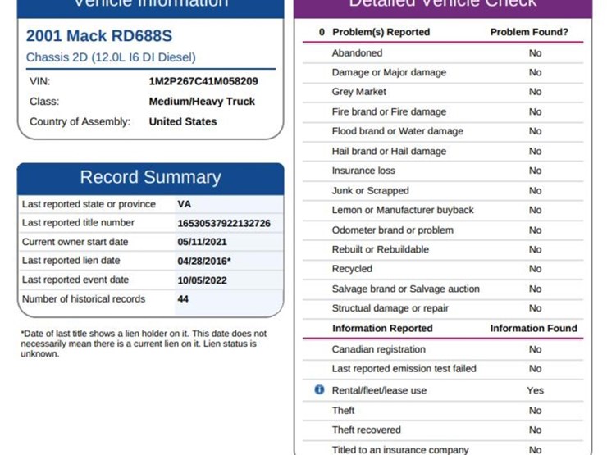Click the last reported event date 10/05/2022
This screenshot has height=455, width=607.
pyautogui.click(x=202, y=280)
